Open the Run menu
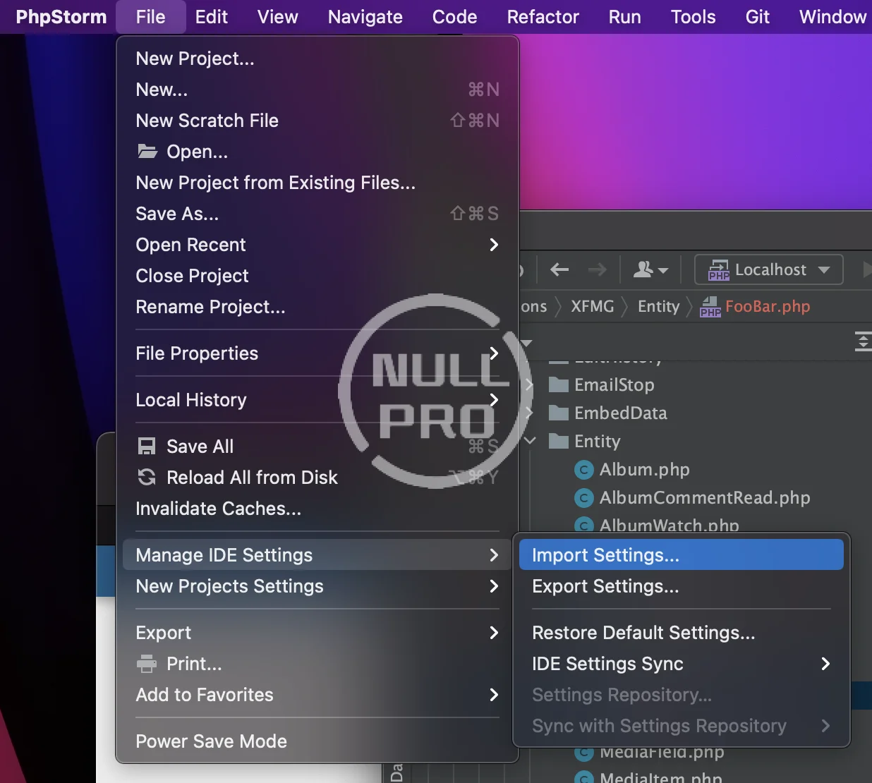 (x=624, y=17)
